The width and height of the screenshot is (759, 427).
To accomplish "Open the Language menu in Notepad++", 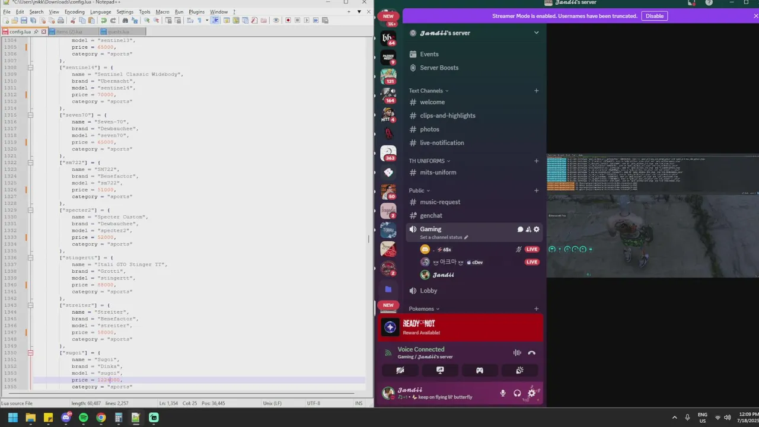I will [x=100, y=12].
